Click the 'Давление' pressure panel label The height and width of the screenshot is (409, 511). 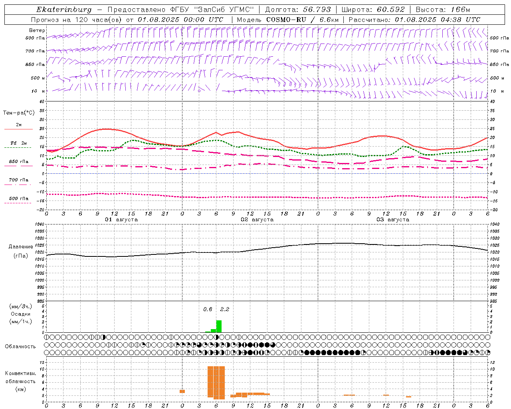(21, 247)
